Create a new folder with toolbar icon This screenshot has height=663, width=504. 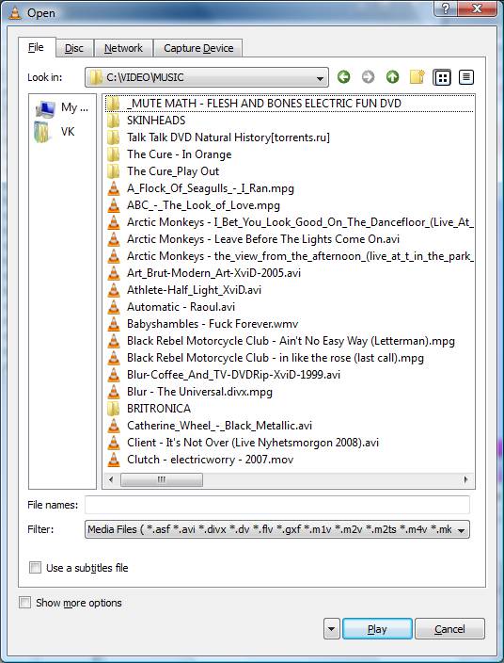[x=417, y=77]
